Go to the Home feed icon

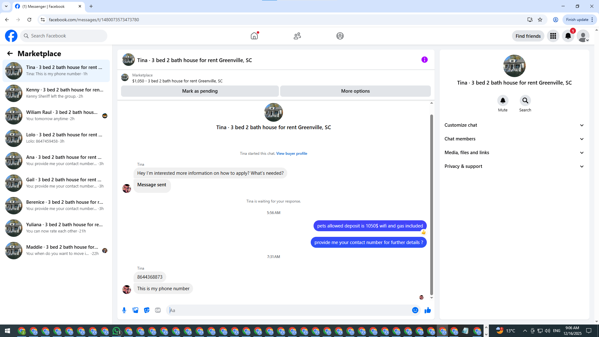click(254, 36)
